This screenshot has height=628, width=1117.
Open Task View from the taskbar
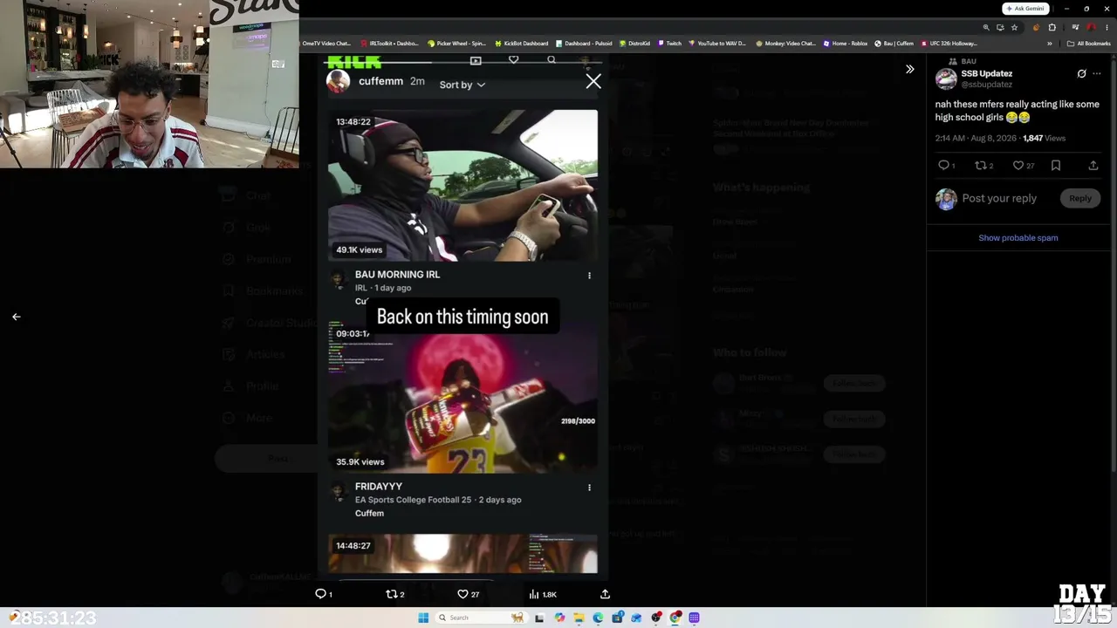539,618
